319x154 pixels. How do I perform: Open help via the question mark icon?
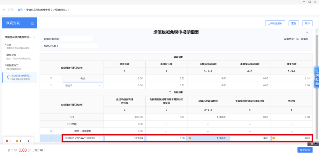tap(316, 144)
